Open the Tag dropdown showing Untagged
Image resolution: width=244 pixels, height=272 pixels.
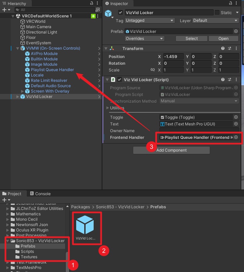(x=150, y=20)
